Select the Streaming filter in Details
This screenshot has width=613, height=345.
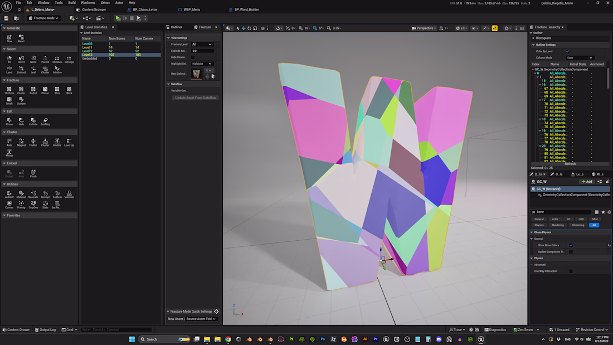(578, 225)
